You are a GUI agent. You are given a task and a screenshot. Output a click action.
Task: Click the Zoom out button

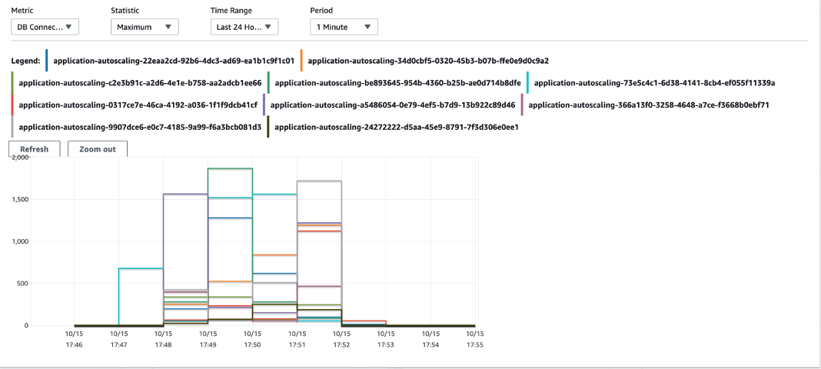click(x=98, y=149)
